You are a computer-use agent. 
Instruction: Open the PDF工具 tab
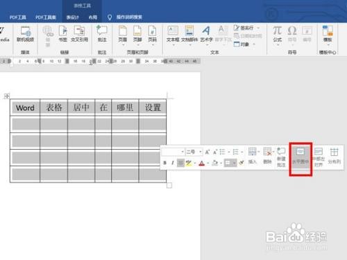(x=18, y=17)
